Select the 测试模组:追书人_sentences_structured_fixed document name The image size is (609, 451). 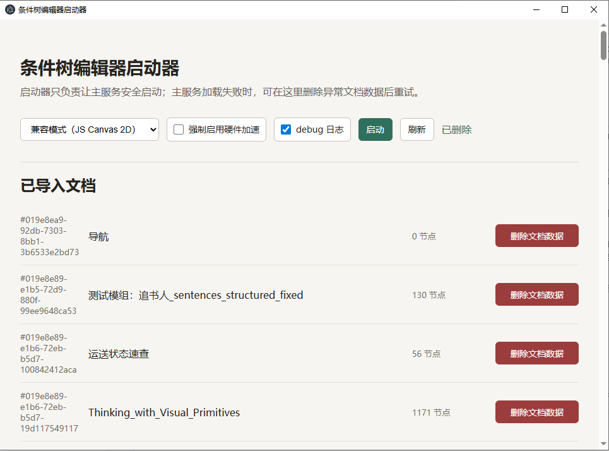[196, 295]
